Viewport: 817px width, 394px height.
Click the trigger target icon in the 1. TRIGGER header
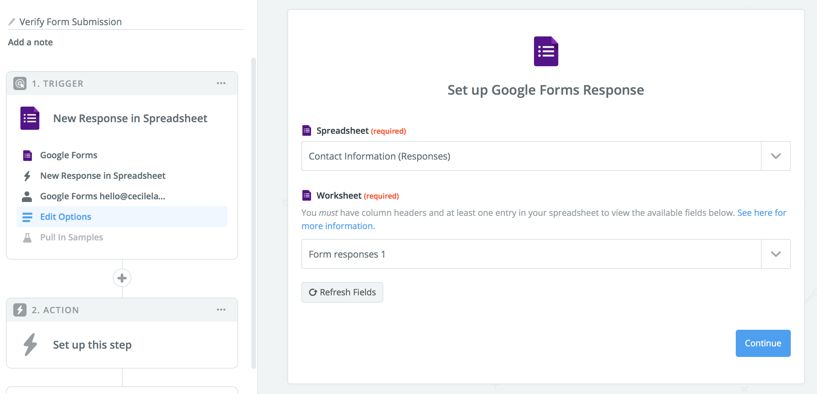pos(20,83)
